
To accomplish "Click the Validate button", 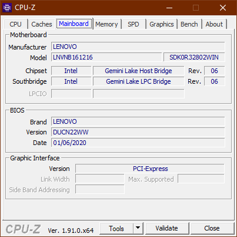I will tap(167, 228).
